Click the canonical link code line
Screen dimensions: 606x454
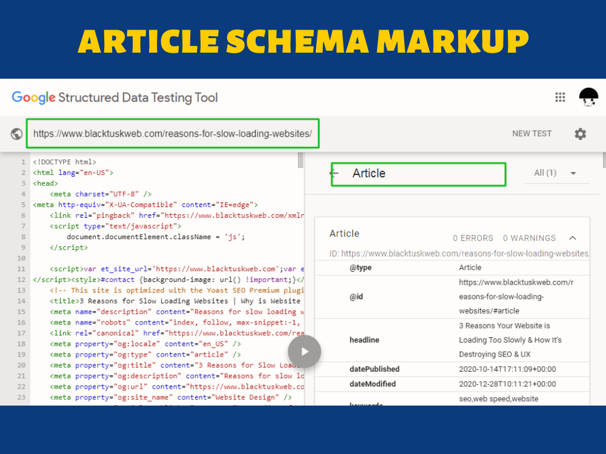(x=176, y=333)
